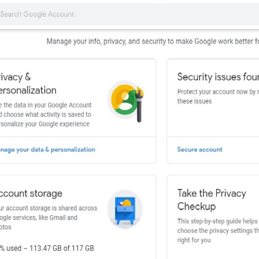Follow the Secure account link
Image resolution: width=259 pixels, height=259 pixels.
coord(200,150)
